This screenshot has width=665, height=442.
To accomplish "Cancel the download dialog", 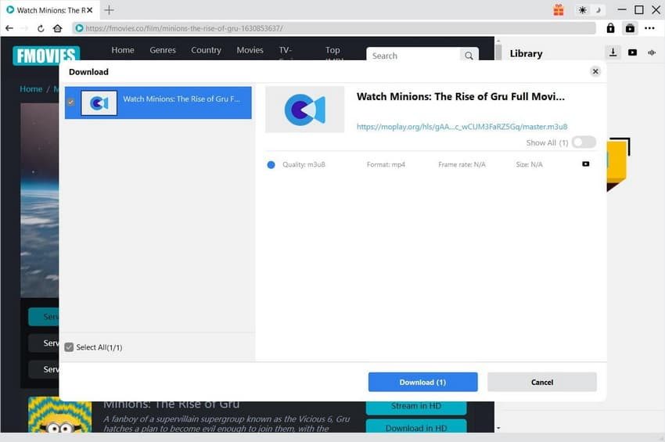I will pos(542,383).
